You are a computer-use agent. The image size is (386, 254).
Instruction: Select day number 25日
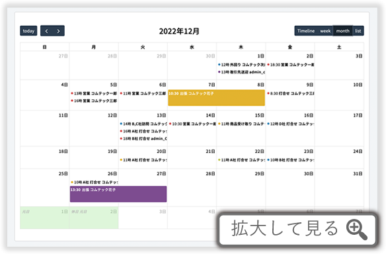[63, 174]
